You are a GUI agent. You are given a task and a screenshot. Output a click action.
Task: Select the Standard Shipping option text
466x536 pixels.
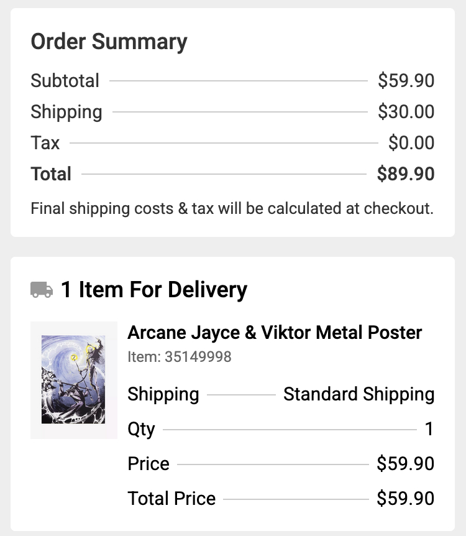pyautogui.click(x=359, y=394)
